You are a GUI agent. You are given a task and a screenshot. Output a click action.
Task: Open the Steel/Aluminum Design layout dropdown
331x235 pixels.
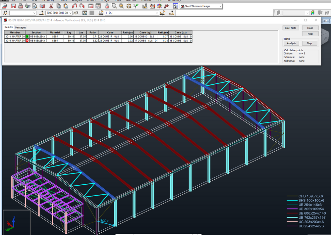click(220, 6)
